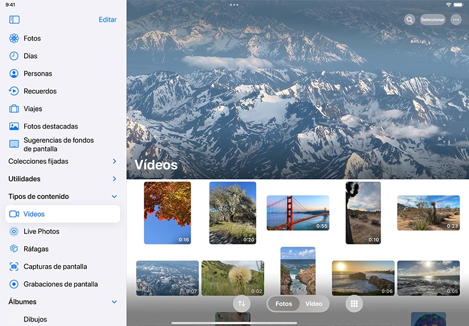
Task: Click the Tipos de contenido heading
Action: coord(39,197)
